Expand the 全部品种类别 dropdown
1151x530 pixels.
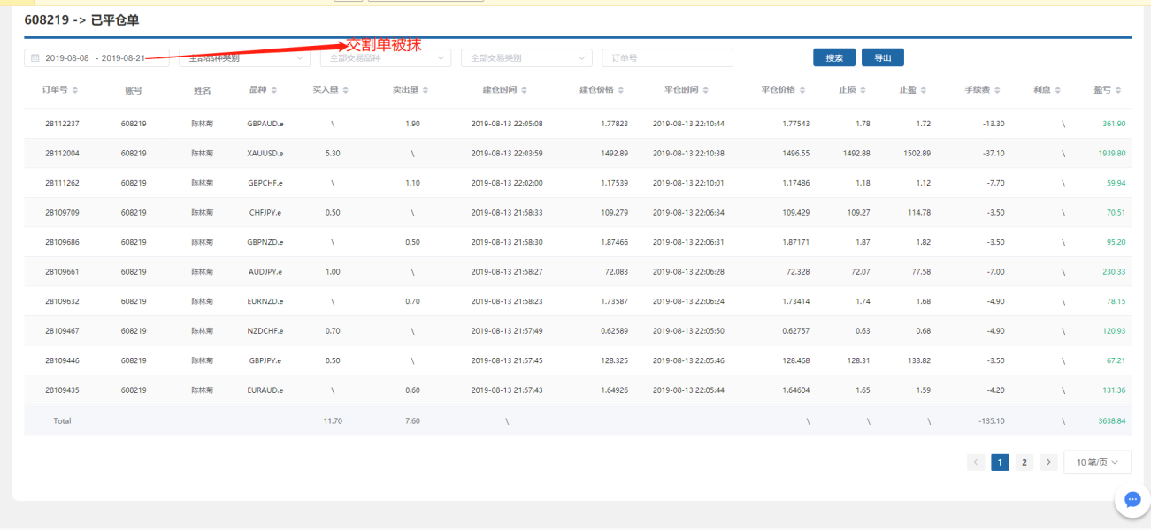click(x=244, y=58)
